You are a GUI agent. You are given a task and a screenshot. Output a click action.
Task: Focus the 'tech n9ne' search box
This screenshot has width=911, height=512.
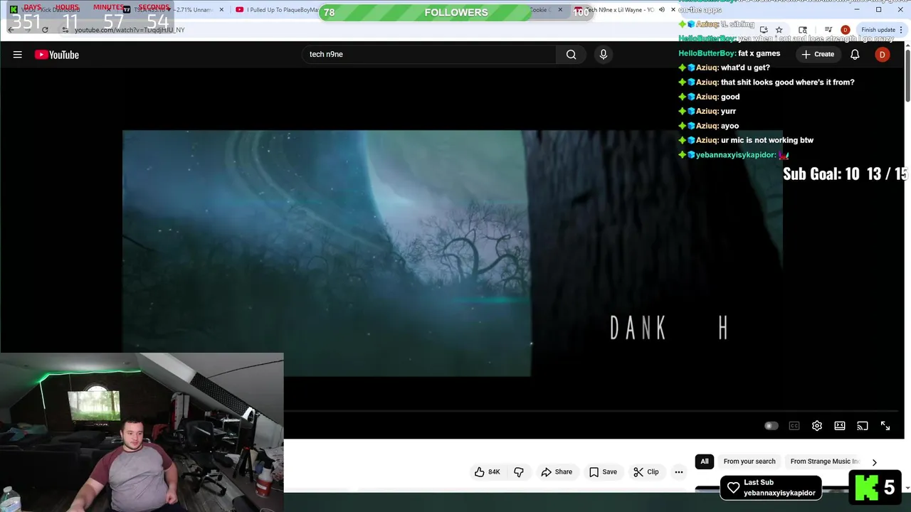pyautogui.click(x=429, y=54)
